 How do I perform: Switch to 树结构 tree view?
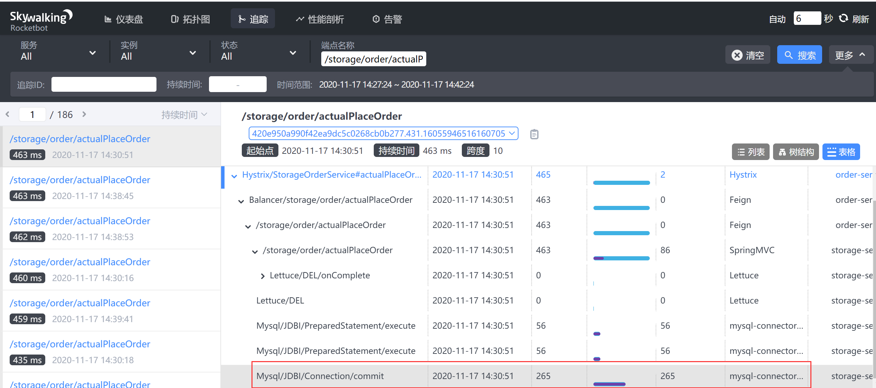796,152
